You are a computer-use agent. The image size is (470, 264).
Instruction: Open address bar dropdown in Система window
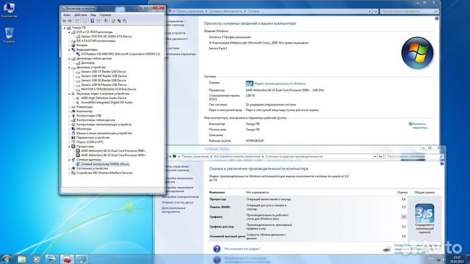pos(369,11)
